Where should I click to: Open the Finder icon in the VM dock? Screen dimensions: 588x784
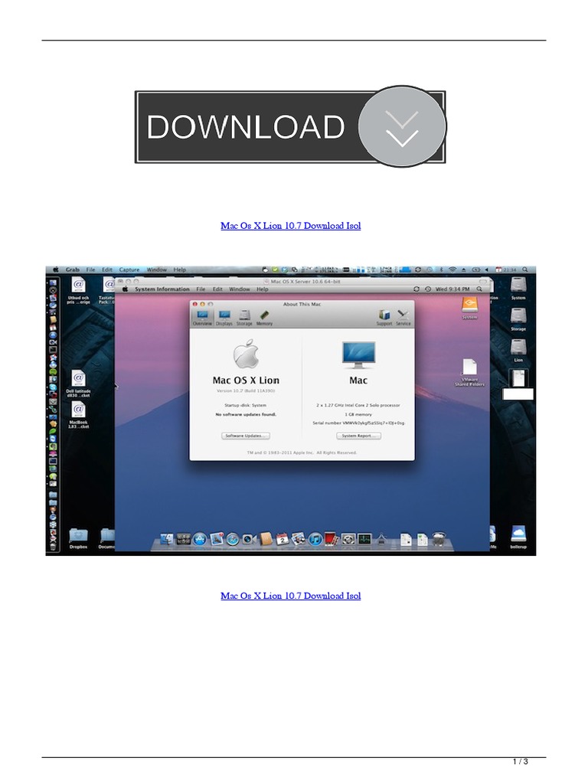pyautogui.click(x=167, y=538)
